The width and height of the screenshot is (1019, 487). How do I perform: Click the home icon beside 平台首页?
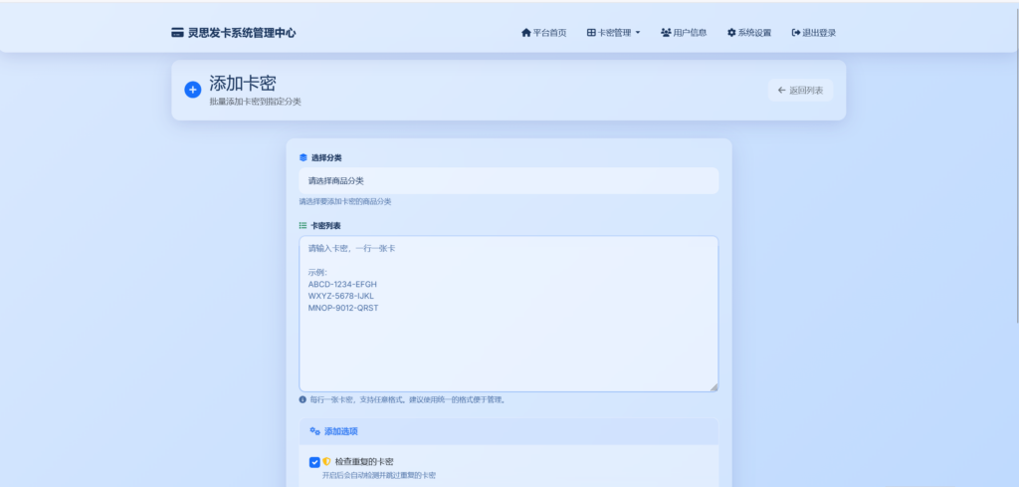525,33
